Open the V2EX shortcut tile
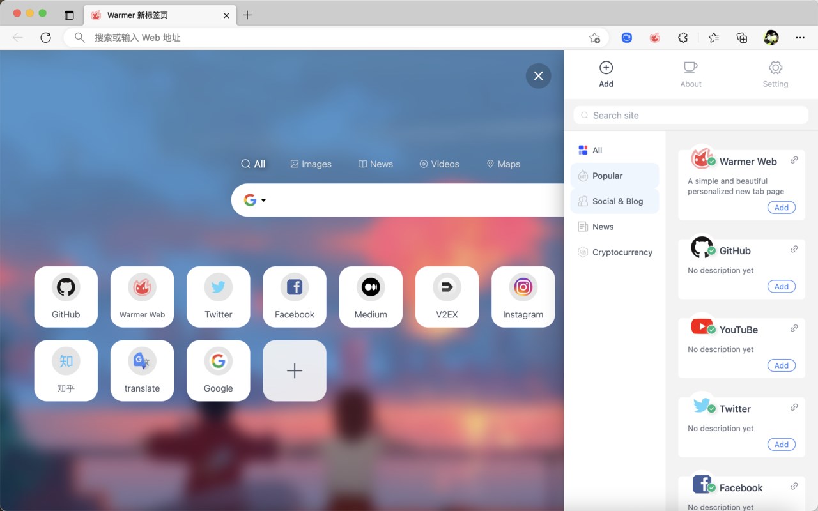Viewport: 818px width, 511px height. coord(447,297)
